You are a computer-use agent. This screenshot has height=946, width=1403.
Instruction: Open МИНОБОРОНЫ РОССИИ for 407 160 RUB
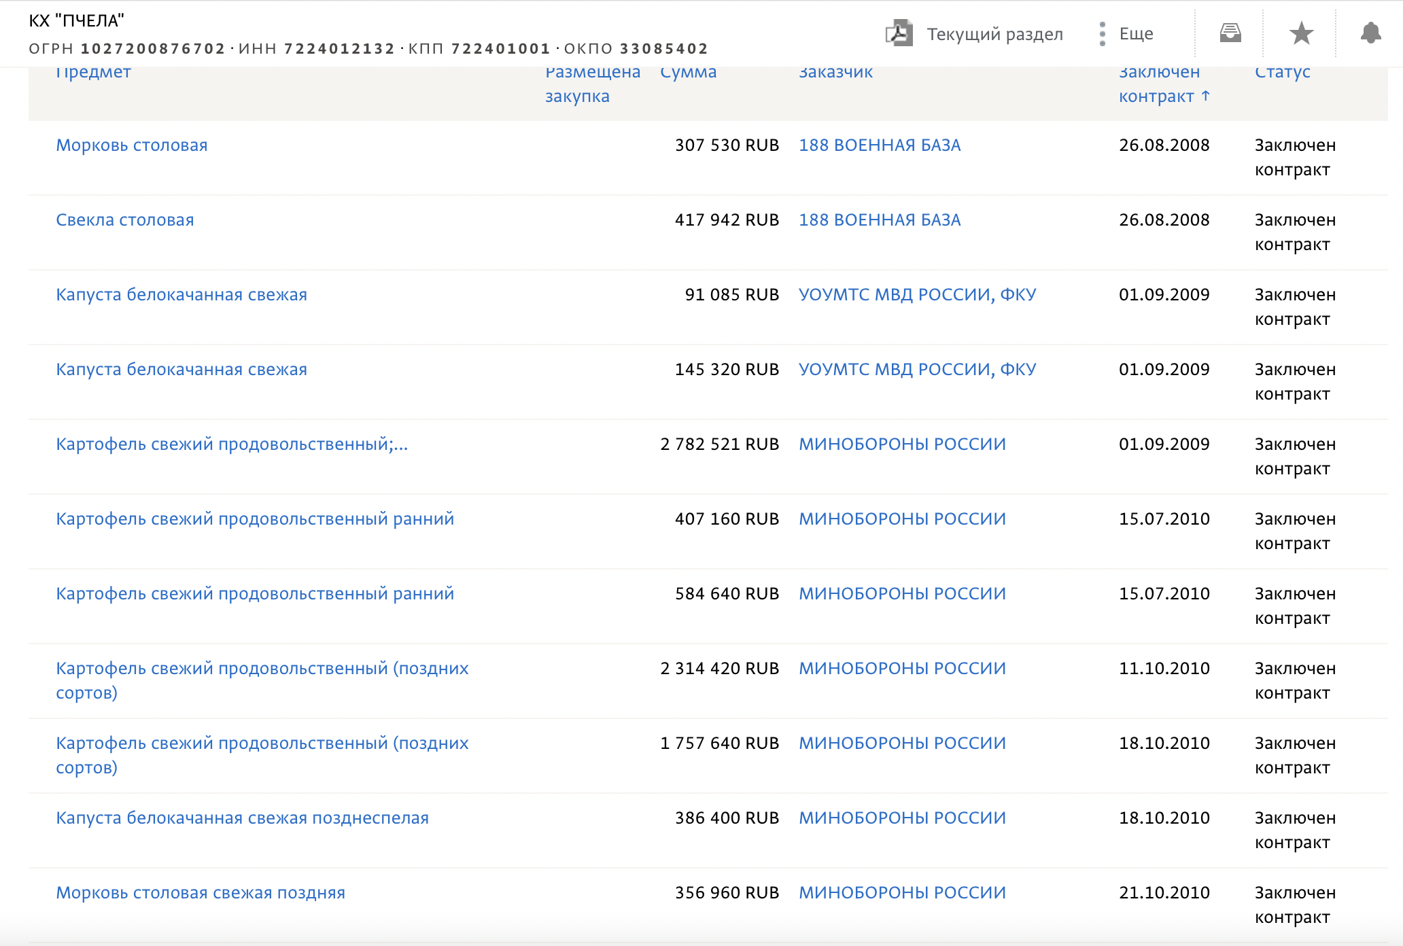click(902, 519)
